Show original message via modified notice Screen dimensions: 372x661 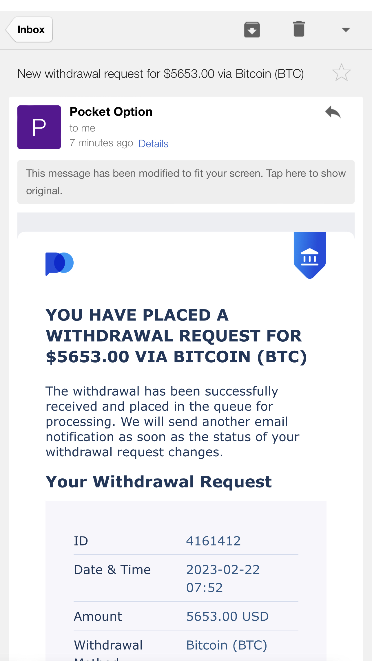(186, 182)
